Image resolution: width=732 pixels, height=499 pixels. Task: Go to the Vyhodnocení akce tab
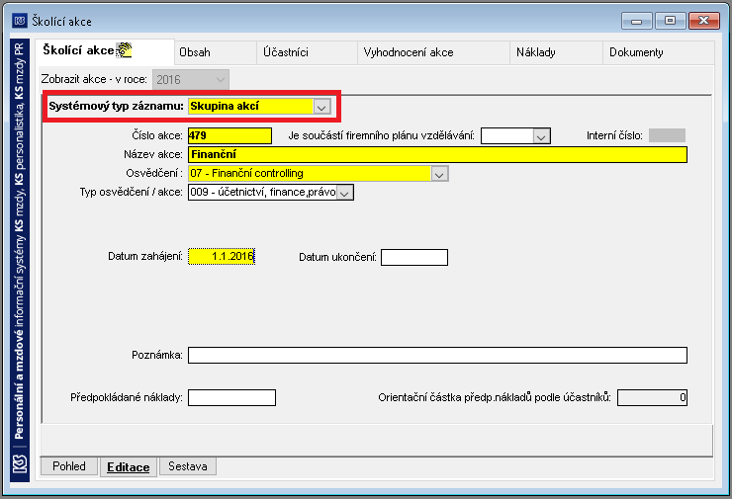pos(409,52)
